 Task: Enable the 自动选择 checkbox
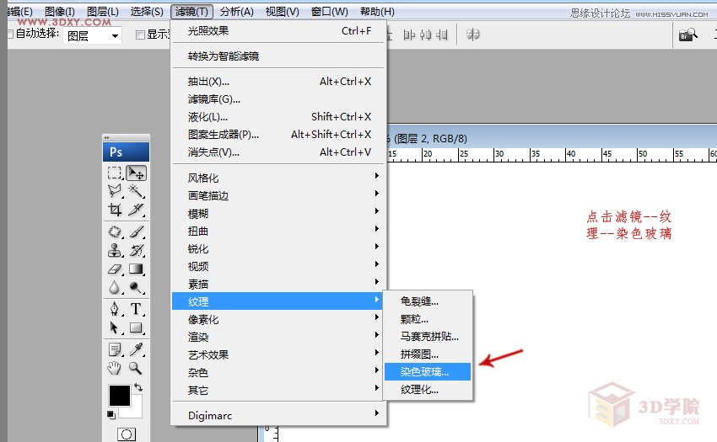pyautogui.click(x=10, y=34)
